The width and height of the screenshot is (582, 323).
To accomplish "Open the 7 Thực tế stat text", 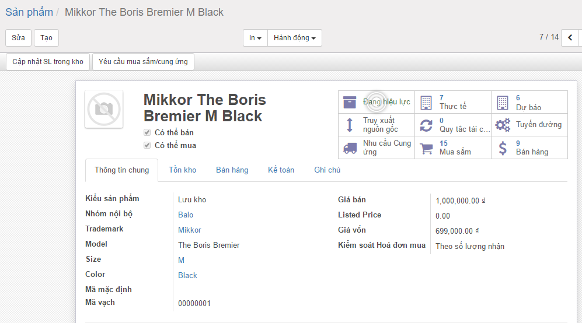I will coord(453,103).
